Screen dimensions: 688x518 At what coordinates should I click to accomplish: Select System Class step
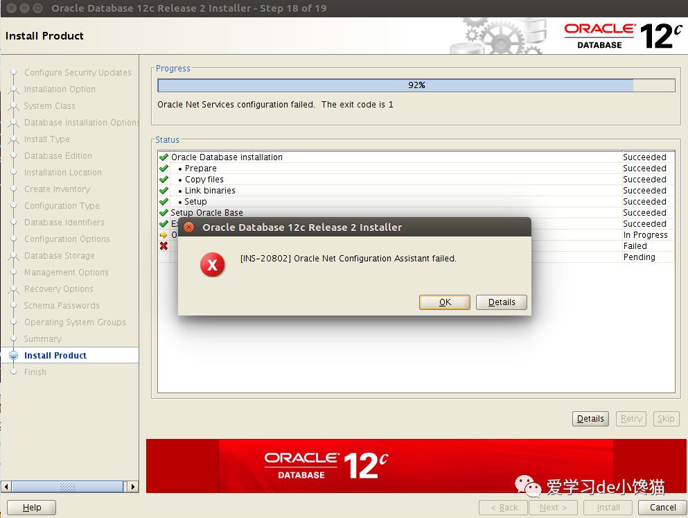[50, 106]
